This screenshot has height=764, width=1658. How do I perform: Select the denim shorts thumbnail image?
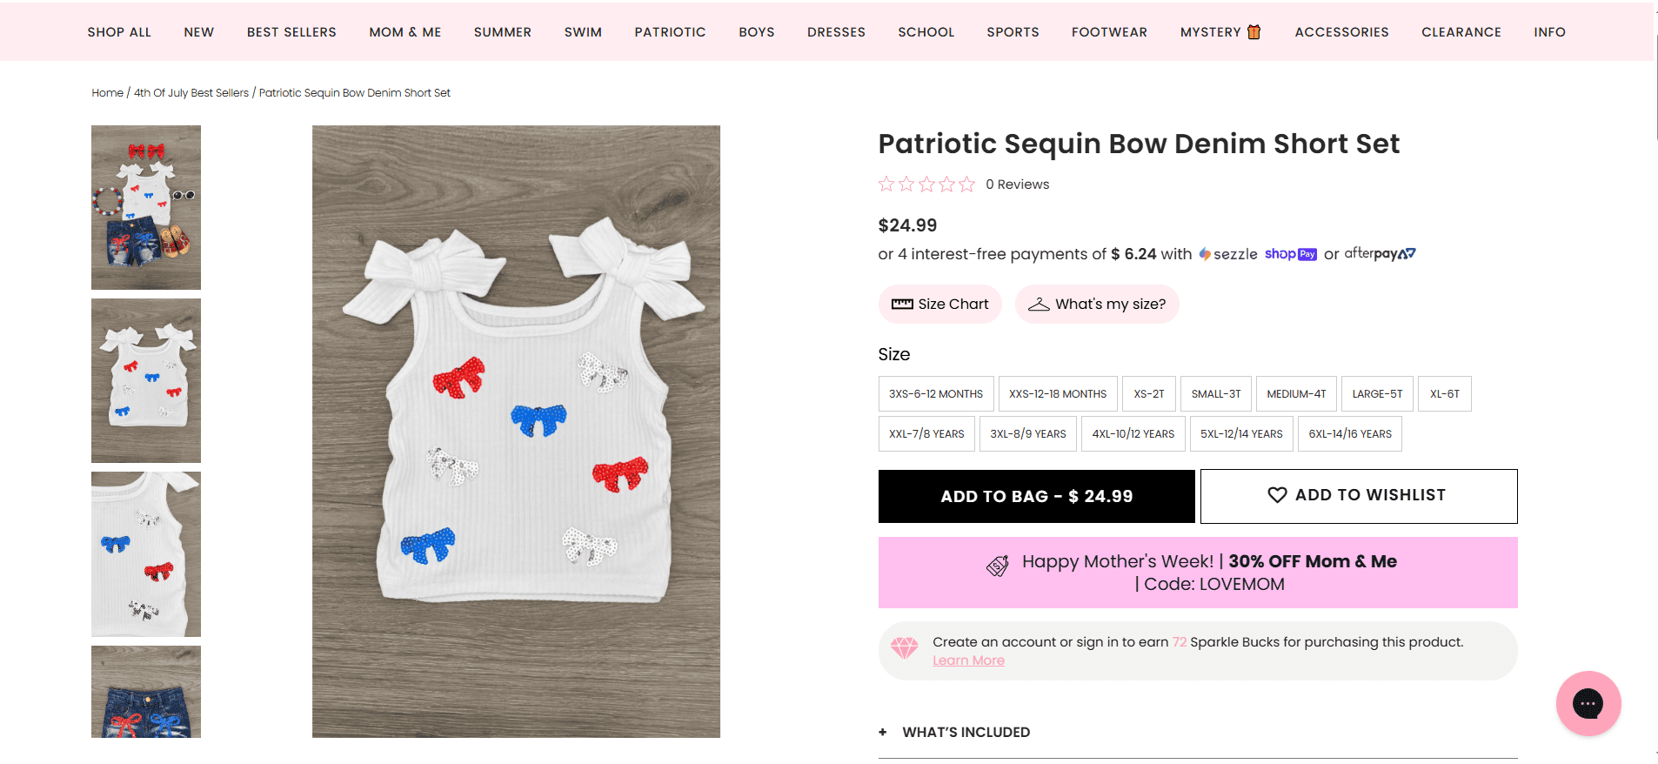coord(145,703)
